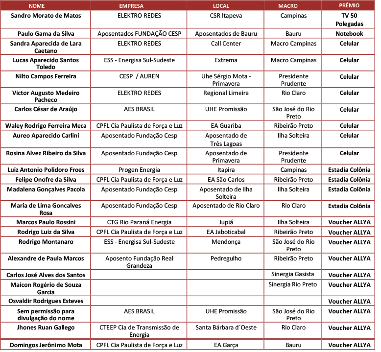Select the EA Garça location cell

pyautogui.click(x=226, y=345)
